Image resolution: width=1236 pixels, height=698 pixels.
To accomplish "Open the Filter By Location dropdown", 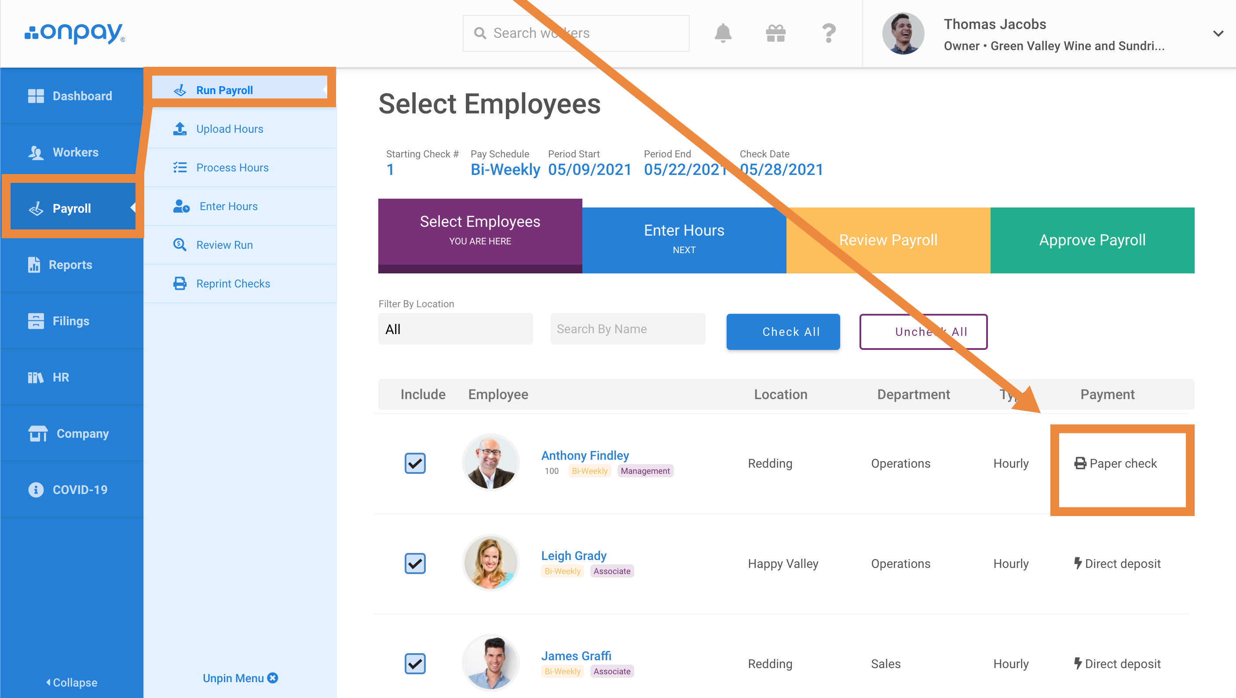I will point(455,329).
